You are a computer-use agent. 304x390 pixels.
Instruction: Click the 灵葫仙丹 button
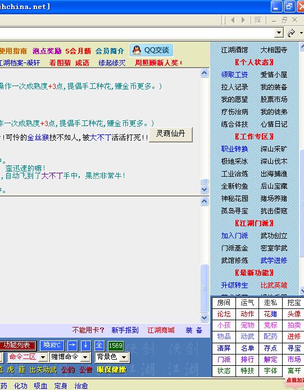coord(171,134)
